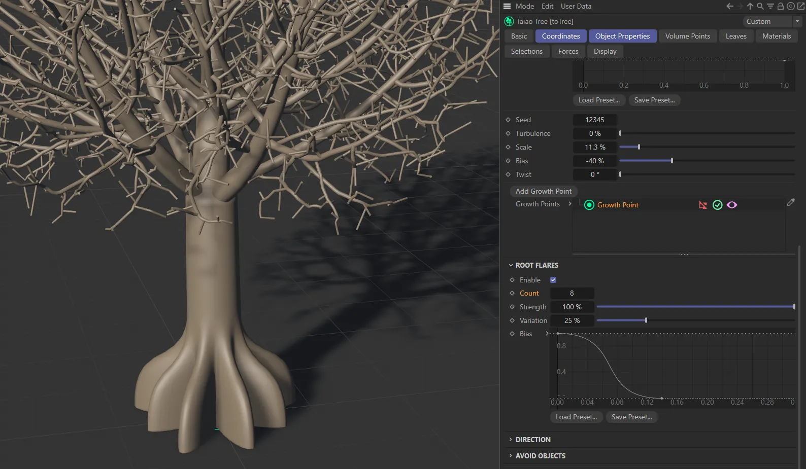
Task: Click Add Growth Point button
Action: (544, 191)
